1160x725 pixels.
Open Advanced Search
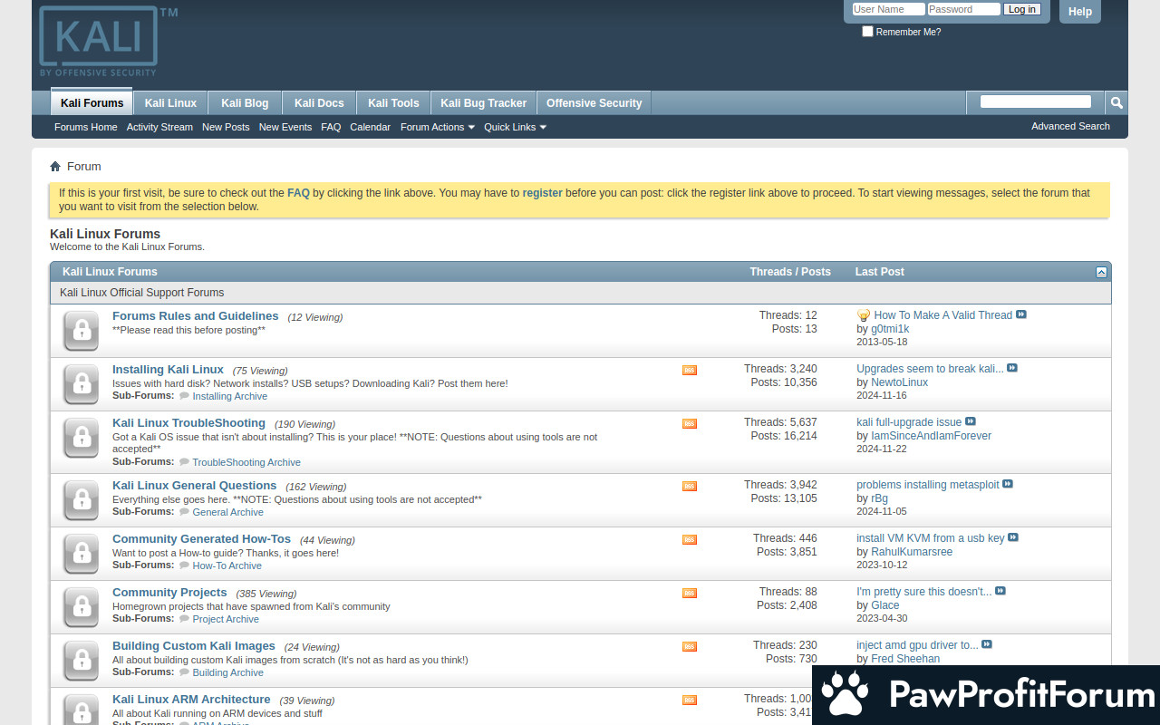[1070, 126]
